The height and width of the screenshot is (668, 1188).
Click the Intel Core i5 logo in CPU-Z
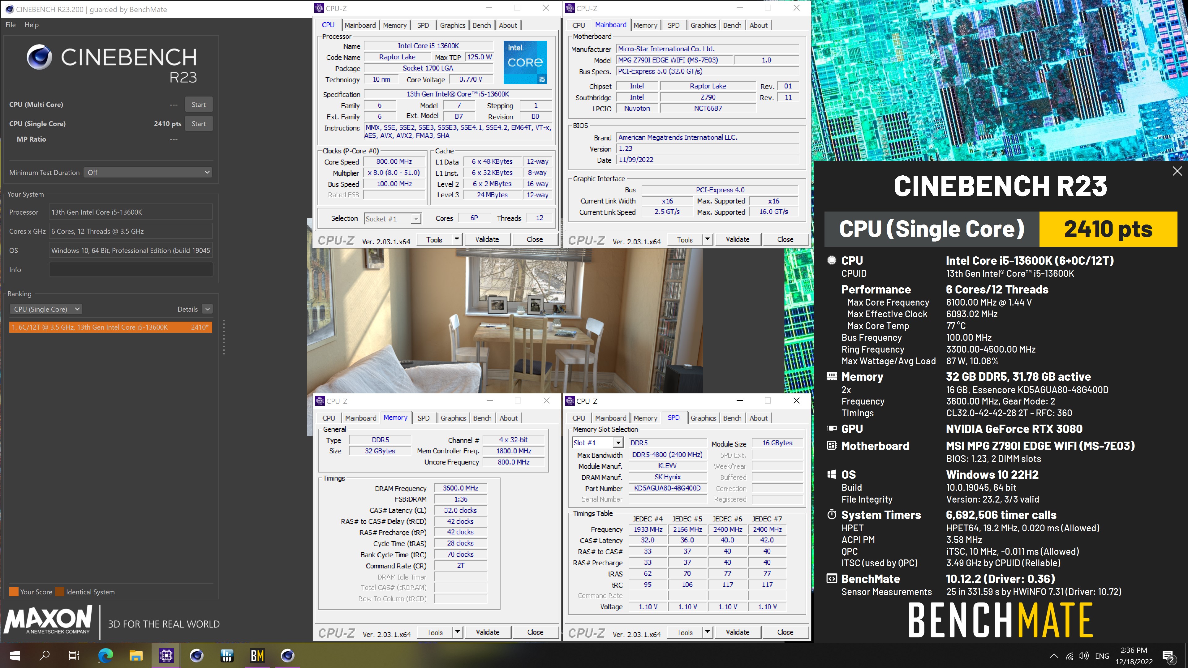click(x=525, y=62)
